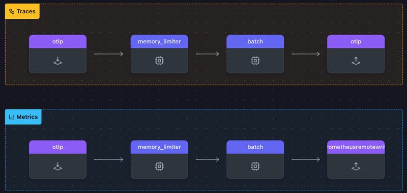407x193 pixels.
Task: Select the prometheusremotewrite exporter header
Action: (x=356, y=147)
